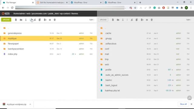The height and width of the screenshot is (109, 194).
Task: Select the .softaculous folder
Action: (145, 44)
